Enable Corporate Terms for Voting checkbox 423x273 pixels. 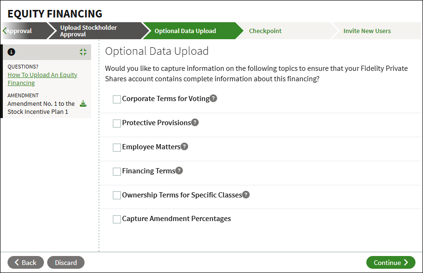pos(117,99)
